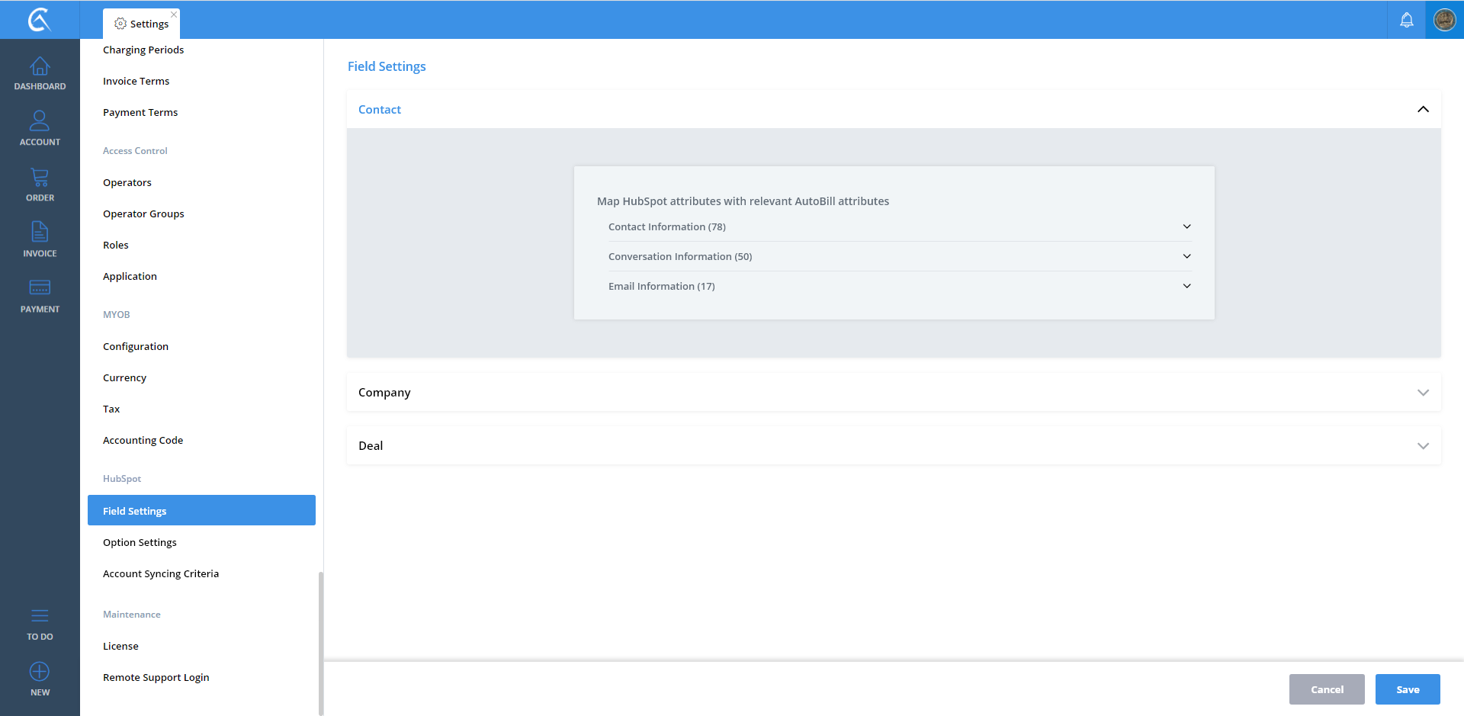Collapse the Contact section
The height and width of the screenshot is (716, 1464).
(x=1423, y=110)
